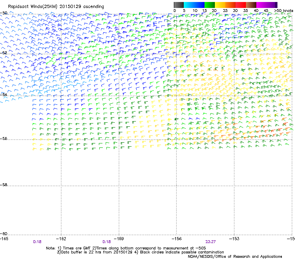This screenshot has width=295, height=259.
Task: Click the -159 longitude axis label
Action: 119,239
